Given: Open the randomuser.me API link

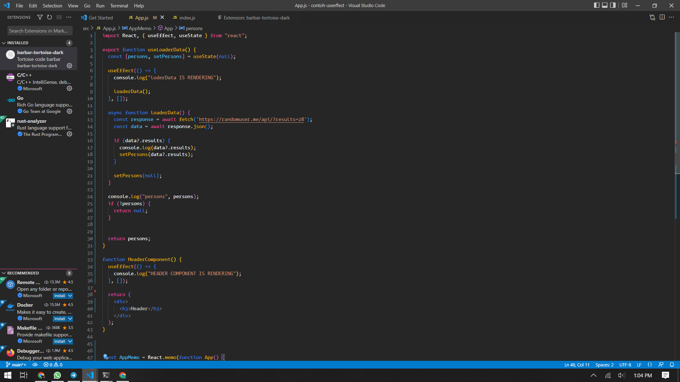Looking at the screenshot, I should pyautogui.click(x=251, y=120).
